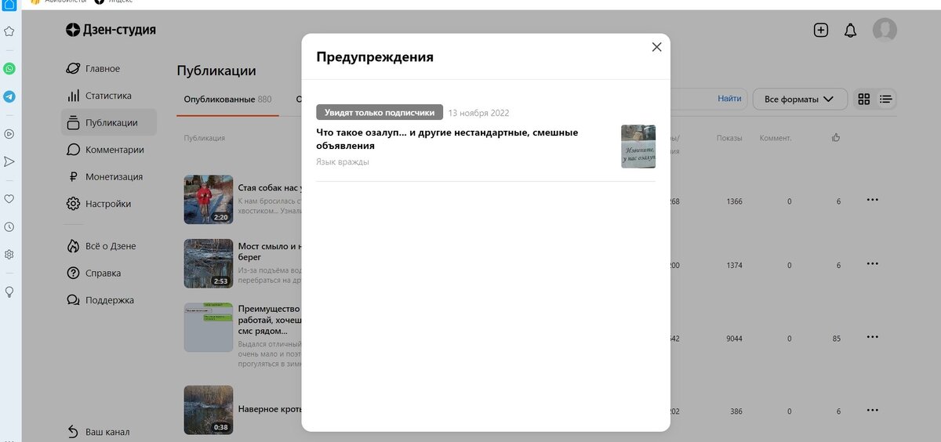Click the play circle icon in browser sidebar
941x442 pixels.
pos(9,134)
